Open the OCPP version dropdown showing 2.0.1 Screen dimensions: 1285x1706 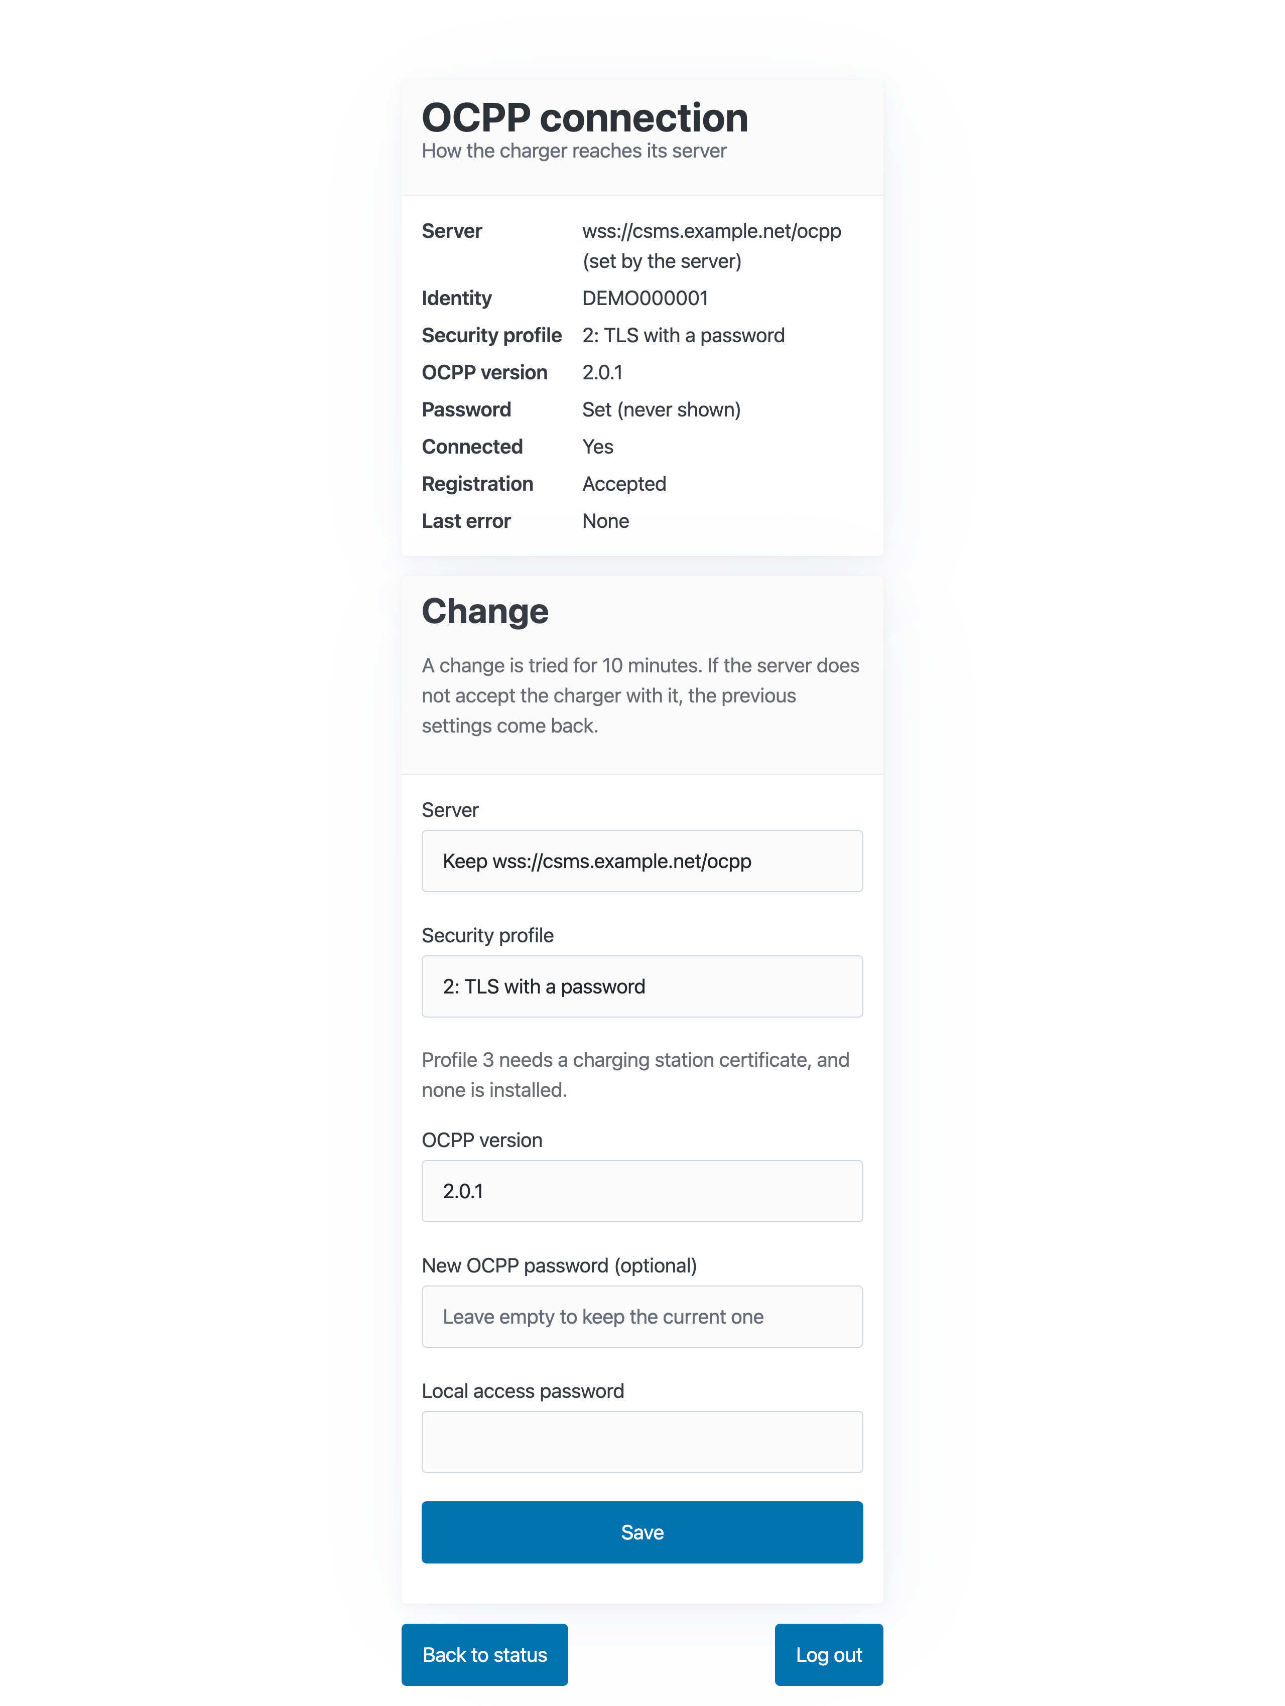641,1191
